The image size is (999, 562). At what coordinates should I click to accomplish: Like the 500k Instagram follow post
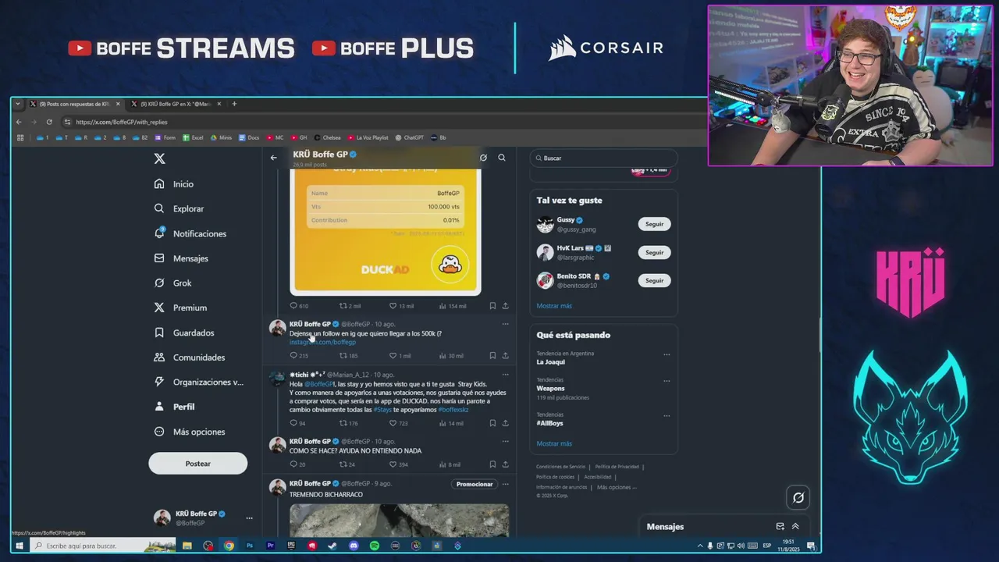pos(393,356)
